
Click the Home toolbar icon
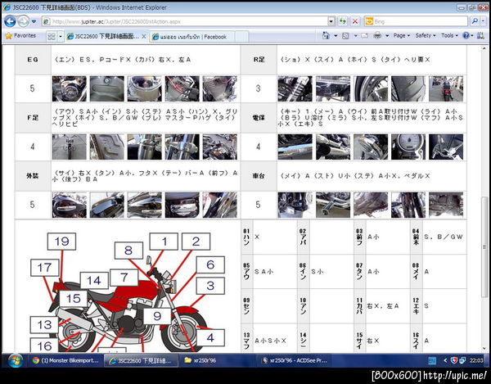[326, 35]
